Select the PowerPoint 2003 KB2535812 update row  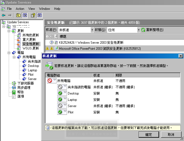coord(114,48)
